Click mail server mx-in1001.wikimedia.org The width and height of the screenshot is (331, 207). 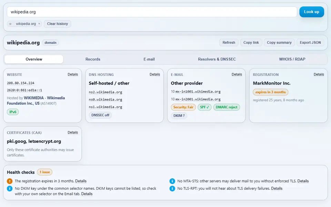[198, 92]
